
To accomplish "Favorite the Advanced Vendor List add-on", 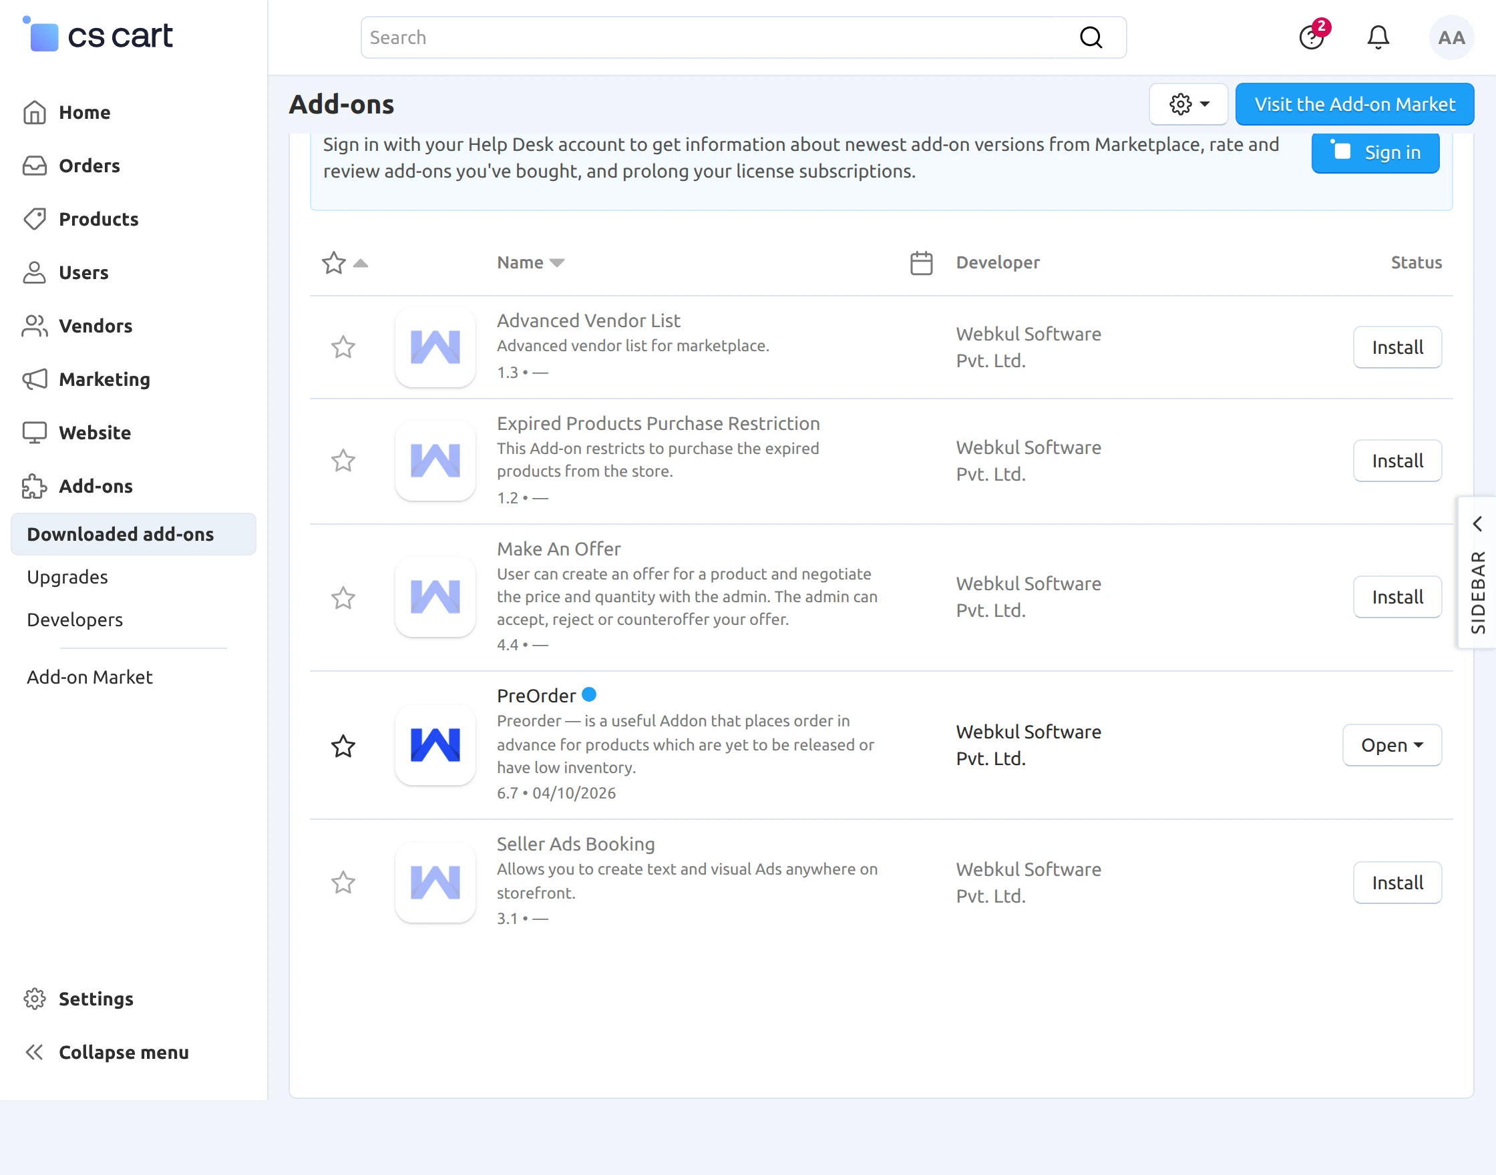I will pos(343,347).
